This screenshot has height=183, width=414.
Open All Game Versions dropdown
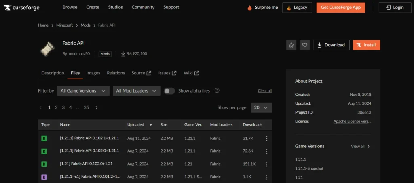tap(83, 91)
